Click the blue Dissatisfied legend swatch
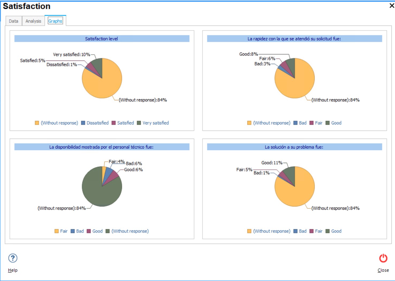 83,123
